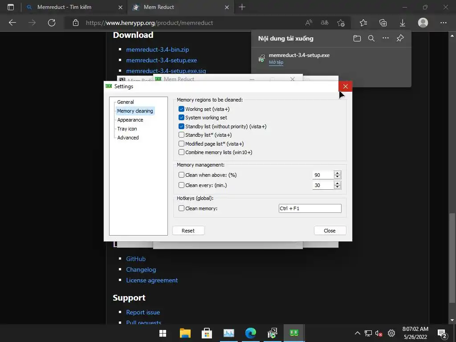
Task: Increase Clean when above percentage value
Action: [x=338, y=173]
